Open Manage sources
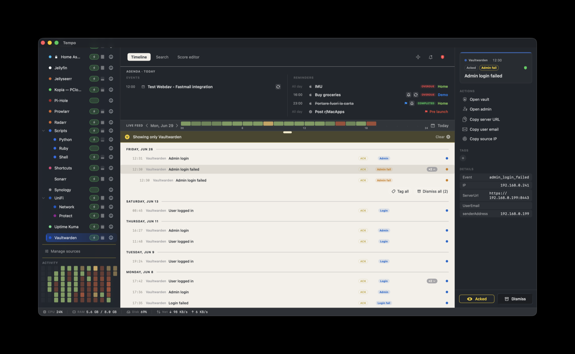 (63, 251)
